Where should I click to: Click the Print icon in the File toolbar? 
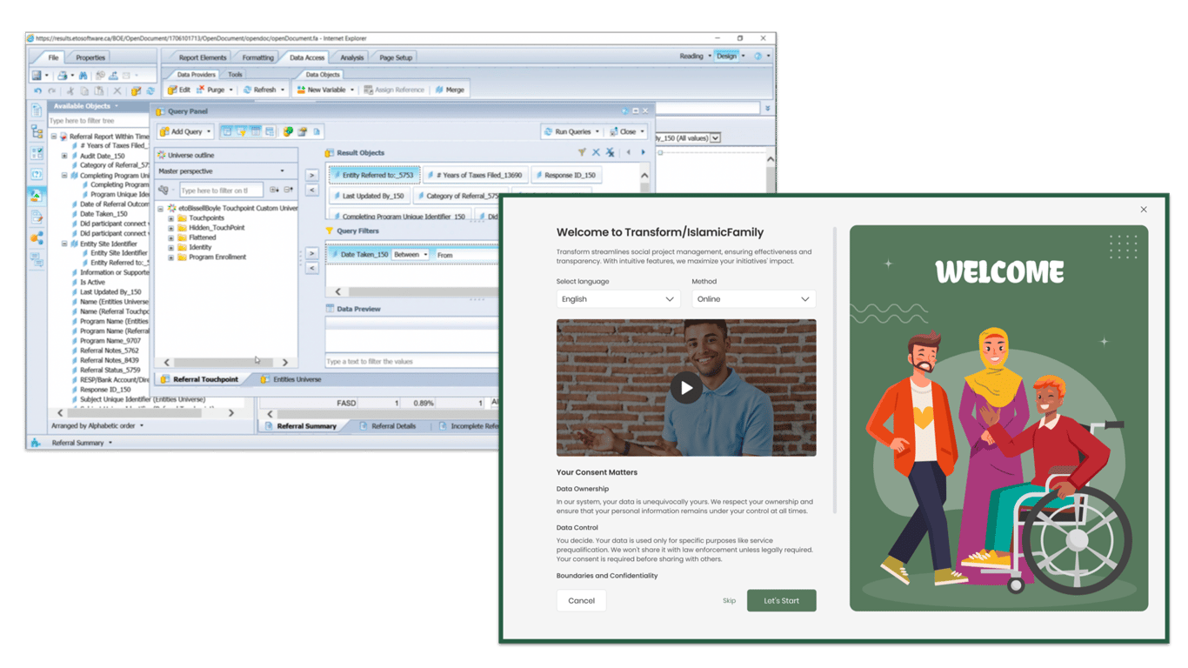pyautogui.click(x=62, y=75)
